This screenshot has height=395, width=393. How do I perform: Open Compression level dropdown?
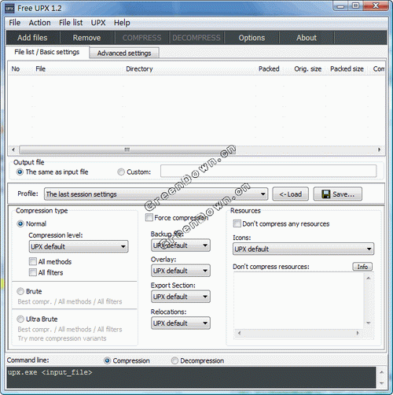pos(79,246)
